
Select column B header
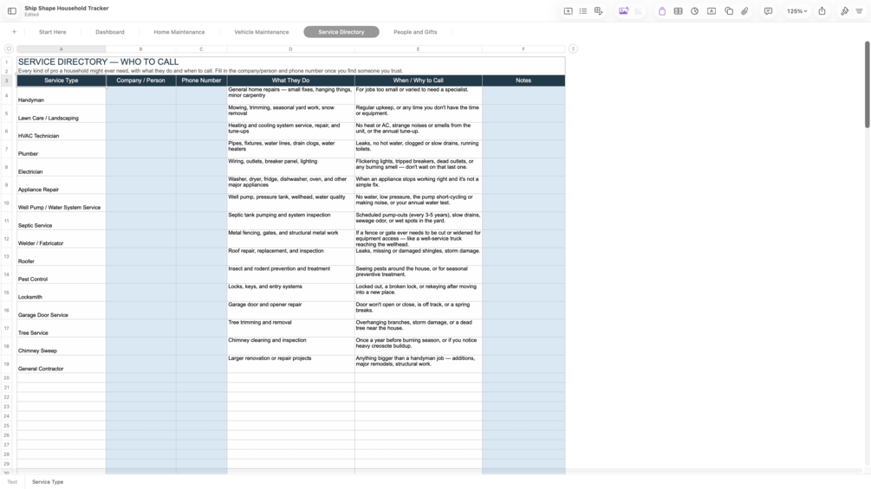point(140,49)
